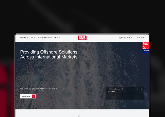The image size is (165, 117).
Task: Click the Providing Offshore Solutions headline
Action: pos(49,54)
